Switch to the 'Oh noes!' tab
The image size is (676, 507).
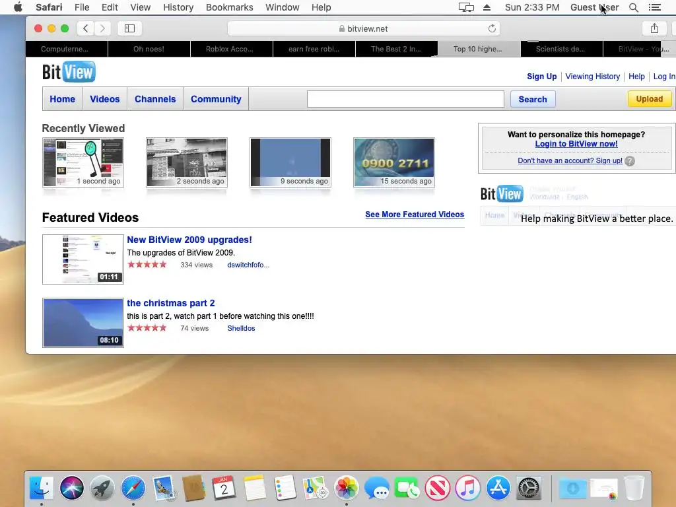tap(149, 49)
